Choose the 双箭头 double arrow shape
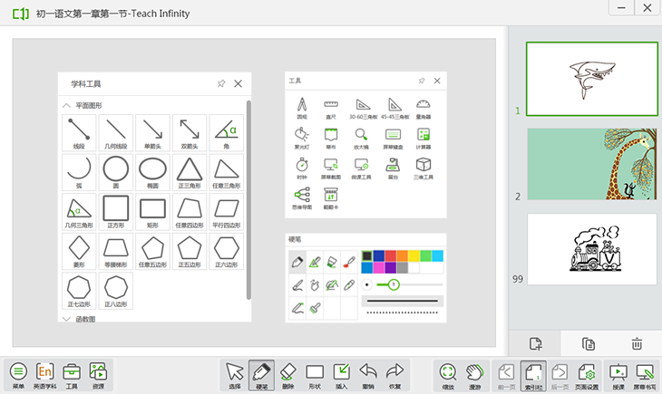 tap(189, 132)
